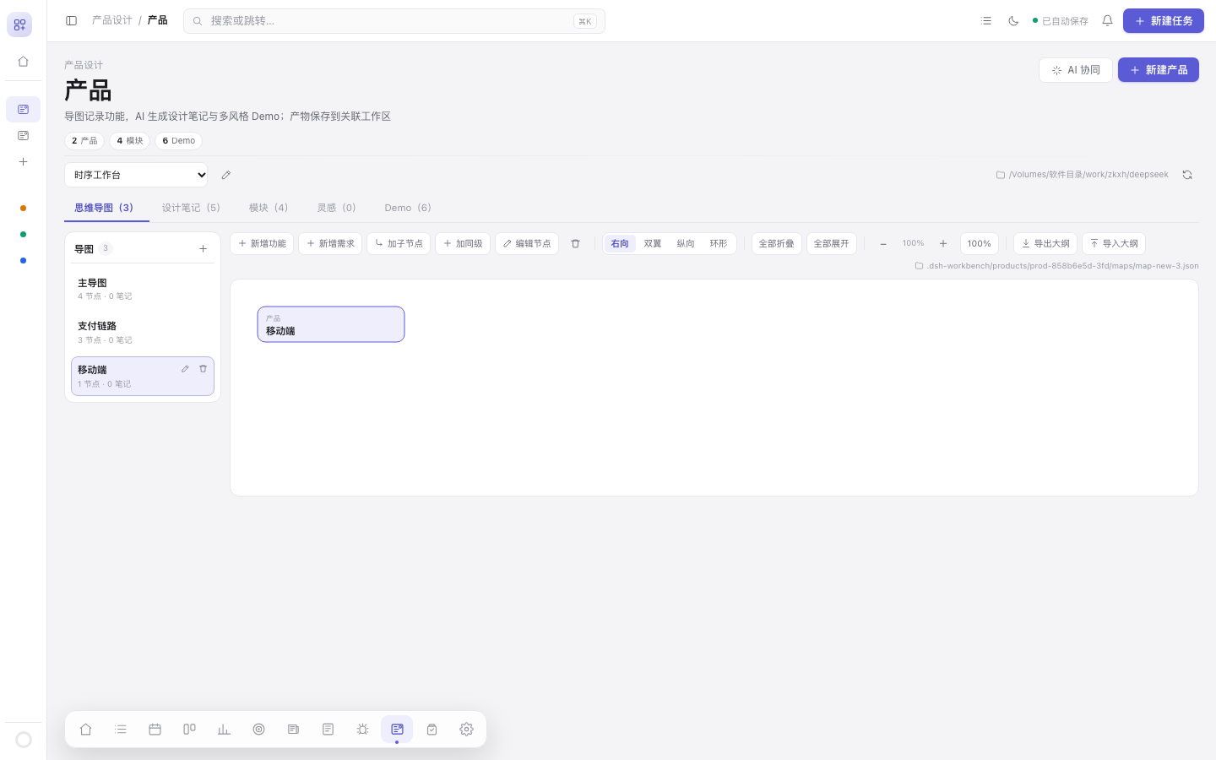1216x760 pixels.
Task: Click the app logo icon in sidebar
Action: (19, 24)
